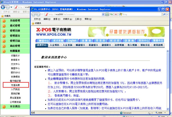Expand the 商店管理 sidebar section
172x117 pixels.
coord(15,46)
